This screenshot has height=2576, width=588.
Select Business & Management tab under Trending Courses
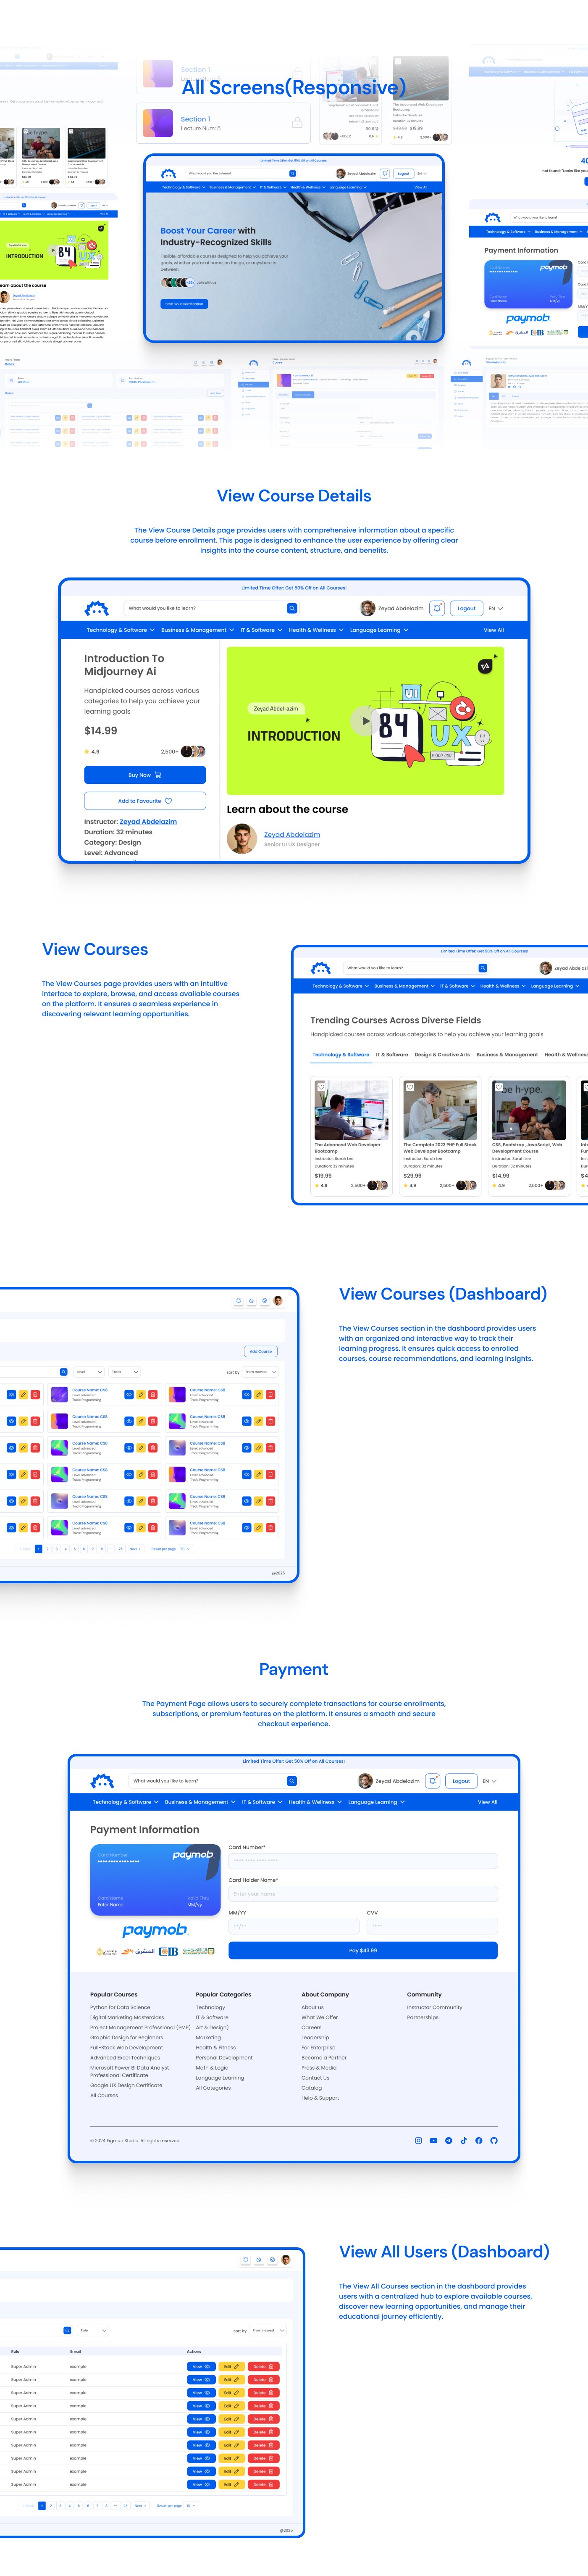coord(507,1054)
